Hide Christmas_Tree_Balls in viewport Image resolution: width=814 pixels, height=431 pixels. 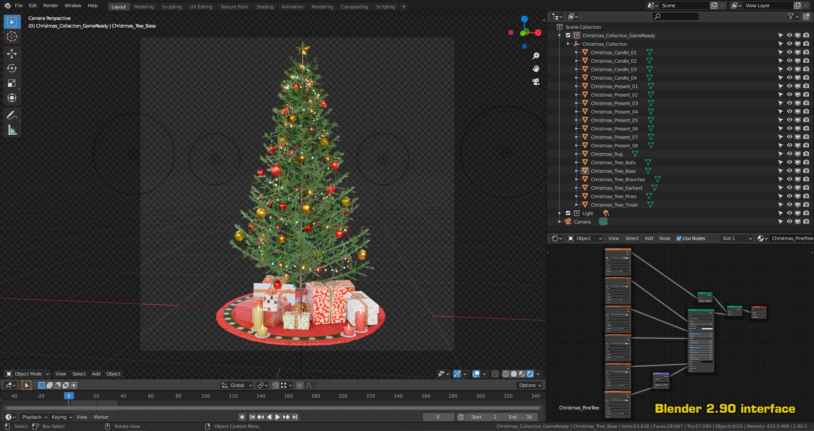coord(789,163)
